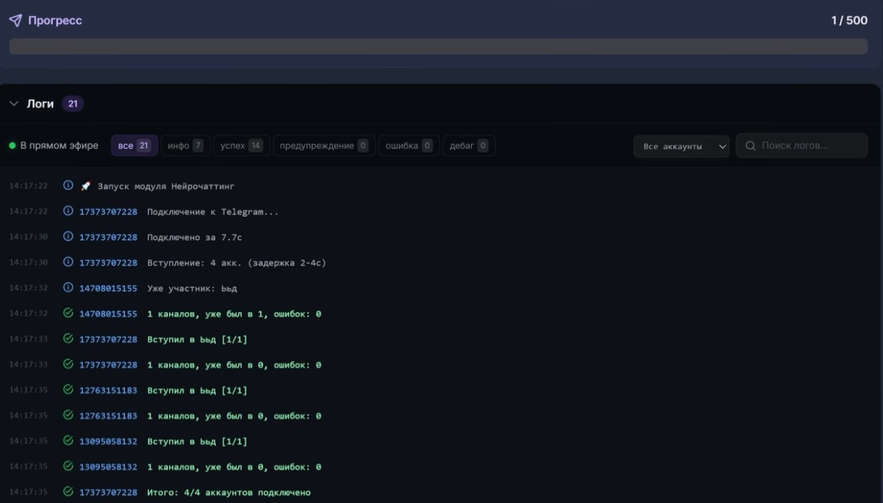Click account 13095058132 on Вступил row
883x503 pixels.
[108, 442]
